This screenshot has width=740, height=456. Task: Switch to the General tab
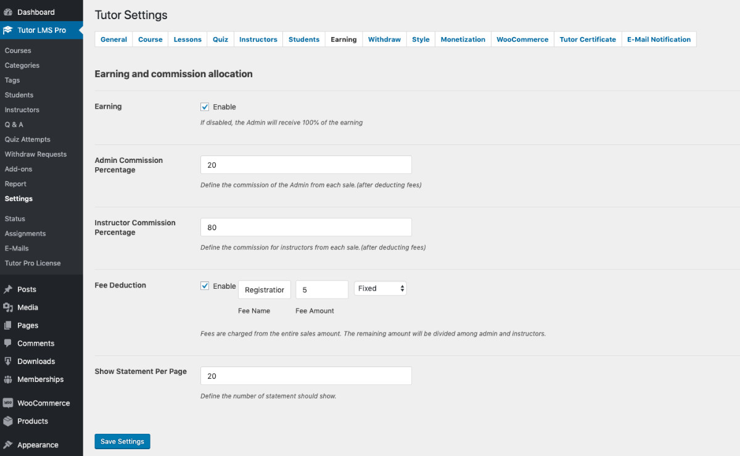[113, 39]
